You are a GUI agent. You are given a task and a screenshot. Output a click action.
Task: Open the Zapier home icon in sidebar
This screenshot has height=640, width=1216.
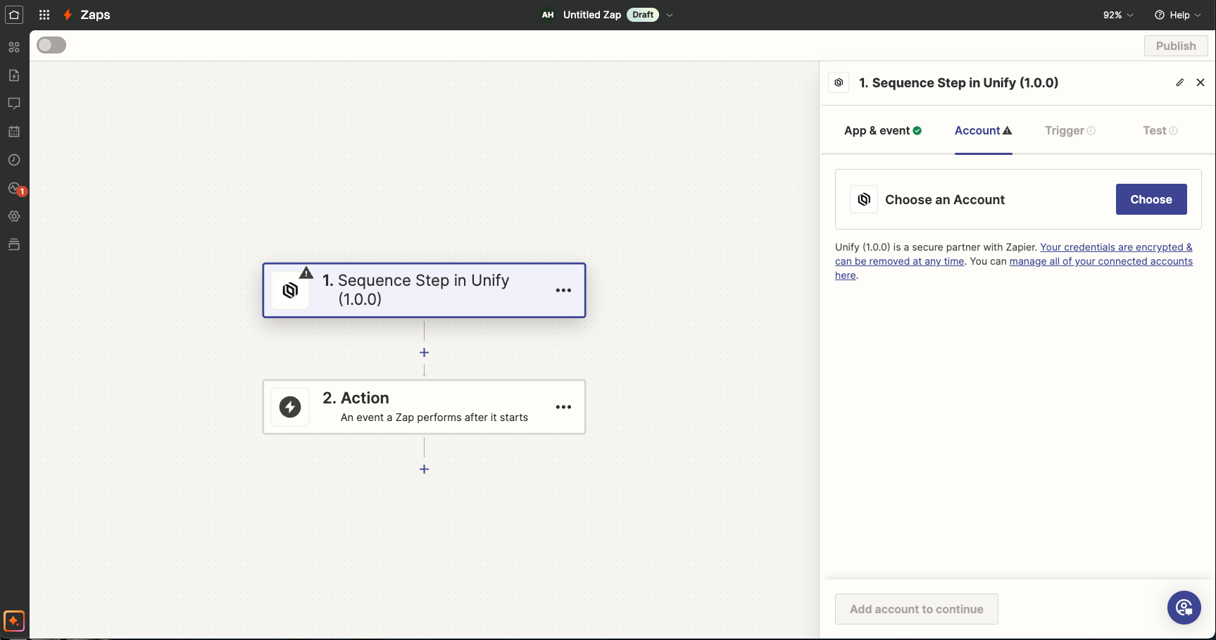[14, 15]
